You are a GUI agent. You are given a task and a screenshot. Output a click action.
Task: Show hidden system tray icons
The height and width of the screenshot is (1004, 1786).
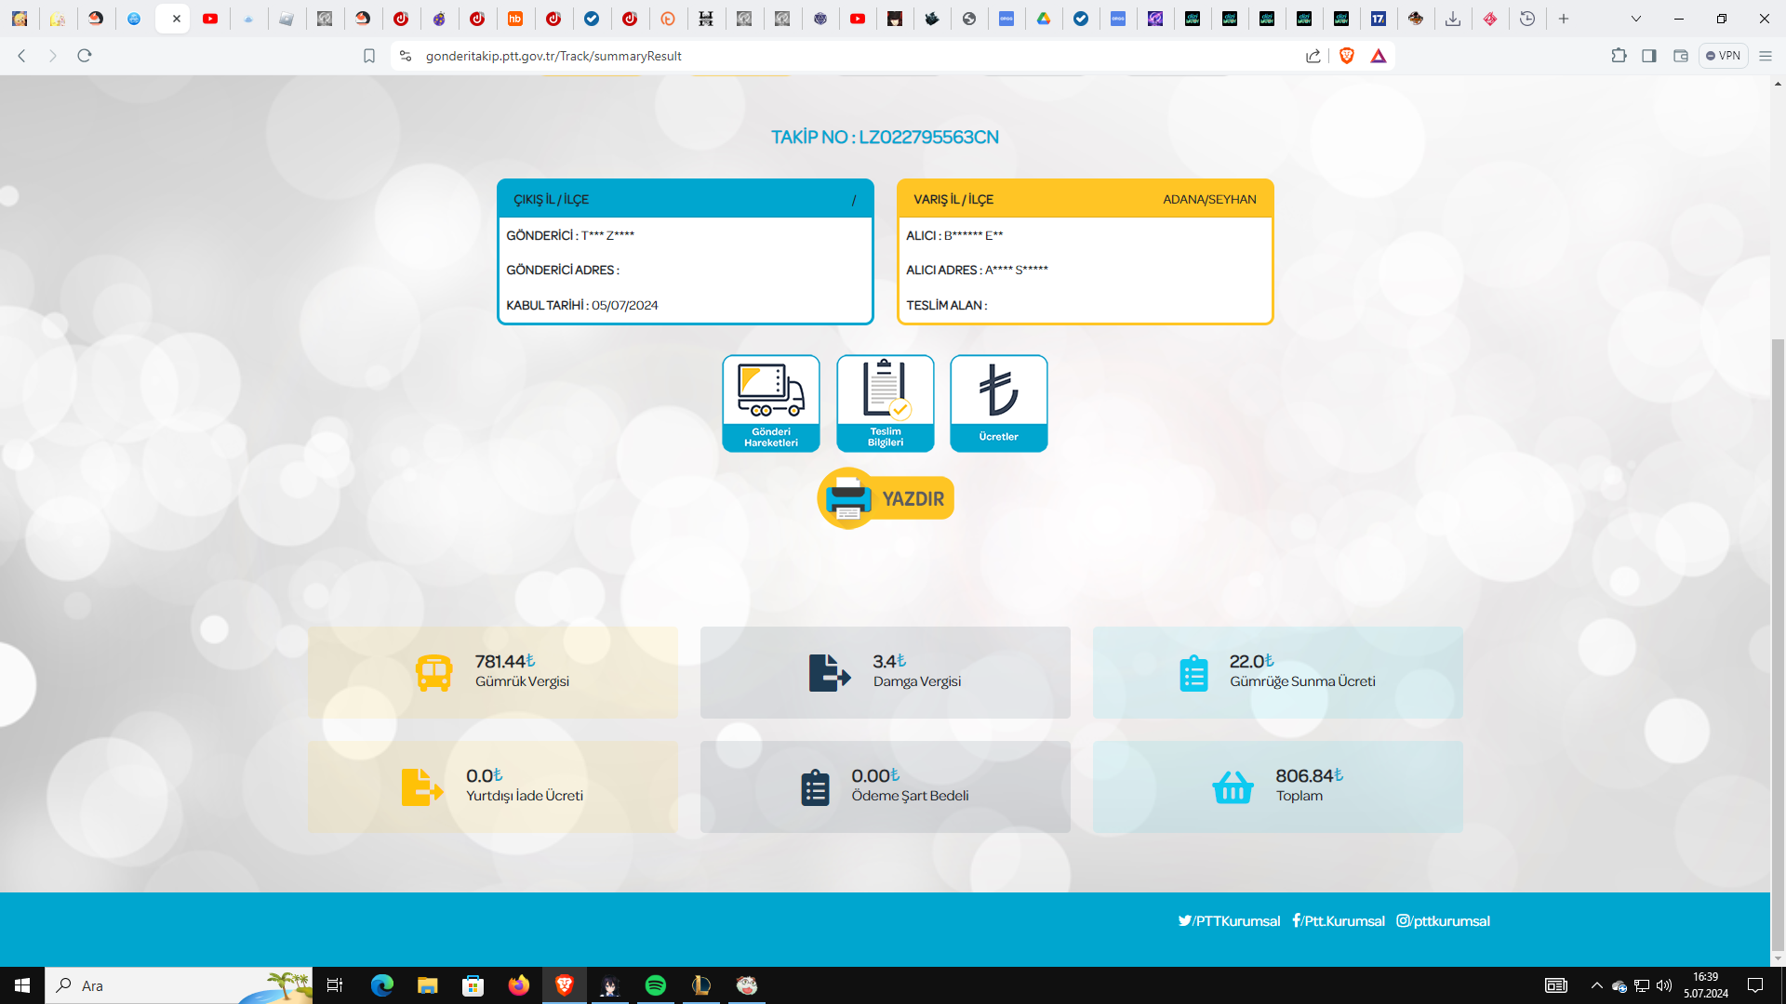(1596, 985)
